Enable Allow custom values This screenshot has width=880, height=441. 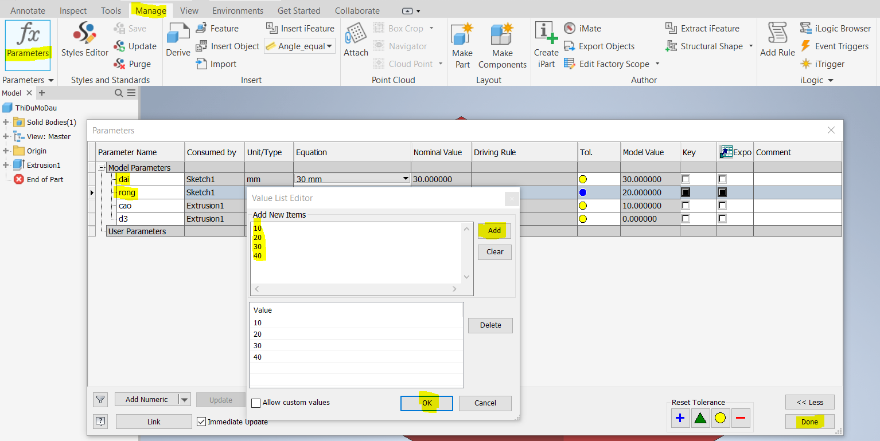256,403
